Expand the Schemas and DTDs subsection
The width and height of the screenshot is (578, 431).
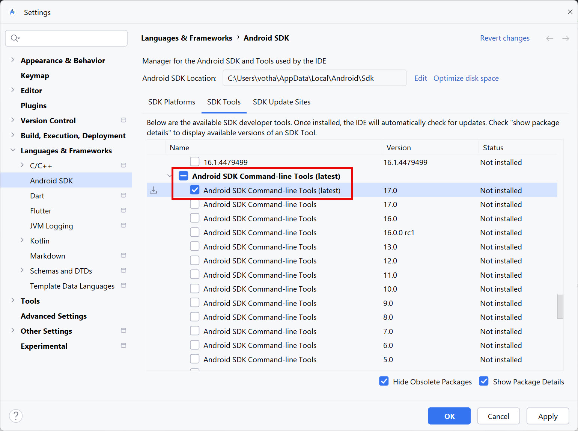point(22,270)
